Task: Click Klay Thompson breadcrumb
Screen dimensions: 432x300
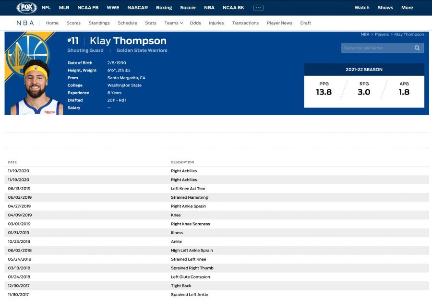Action: point(409,35)
